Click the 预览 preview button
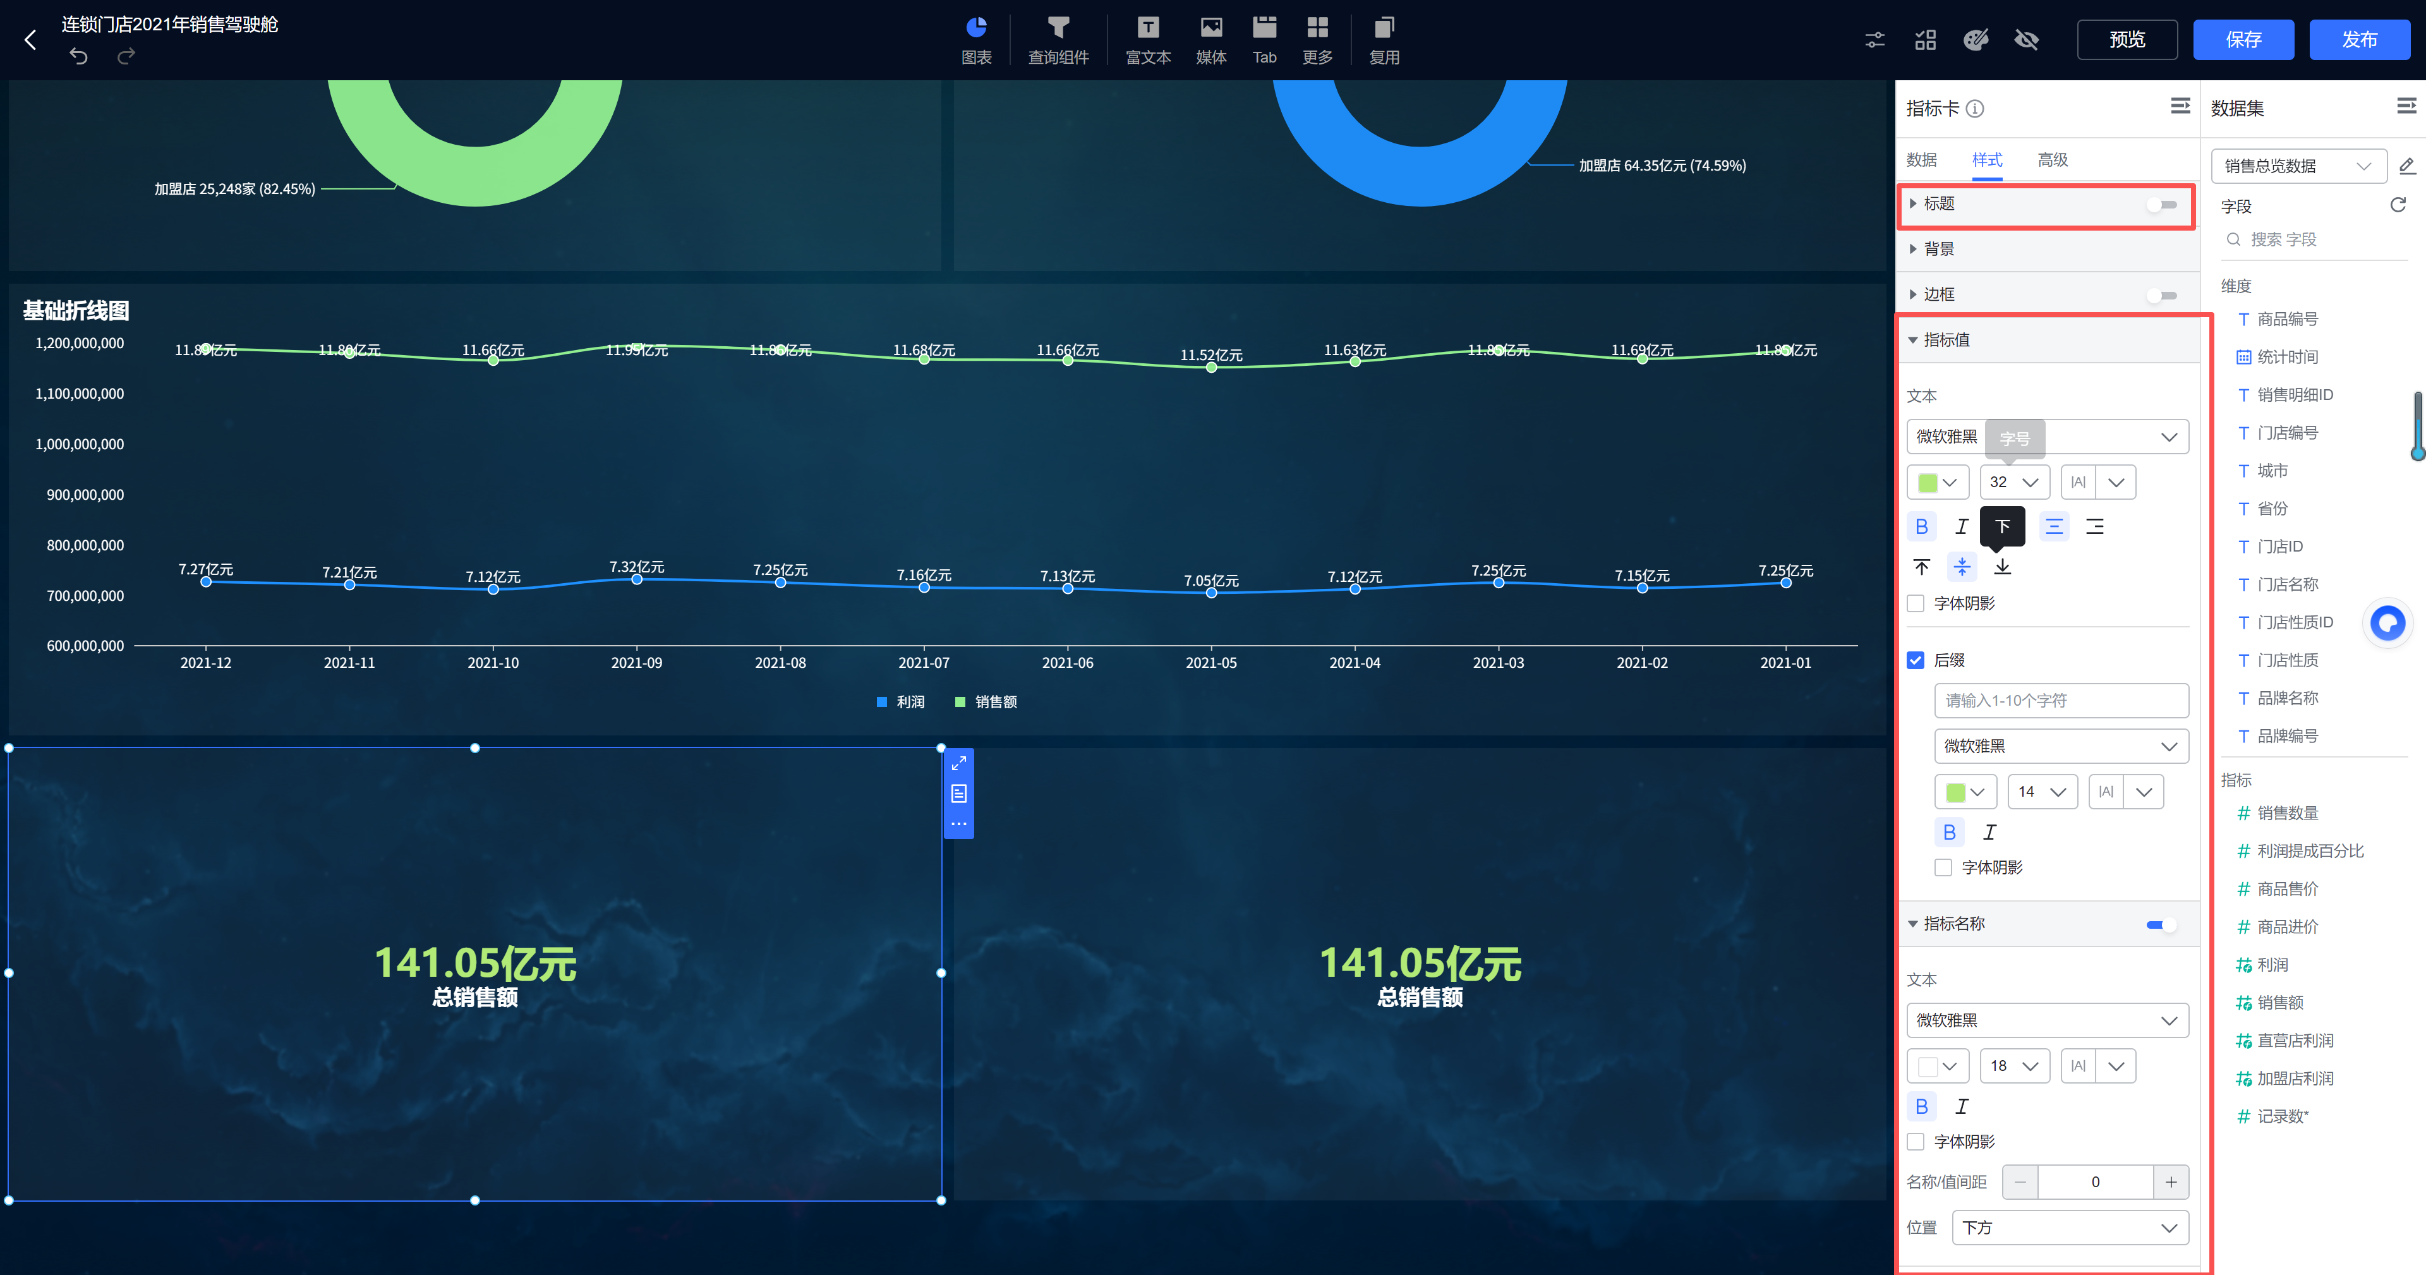 click(2127, 40)
